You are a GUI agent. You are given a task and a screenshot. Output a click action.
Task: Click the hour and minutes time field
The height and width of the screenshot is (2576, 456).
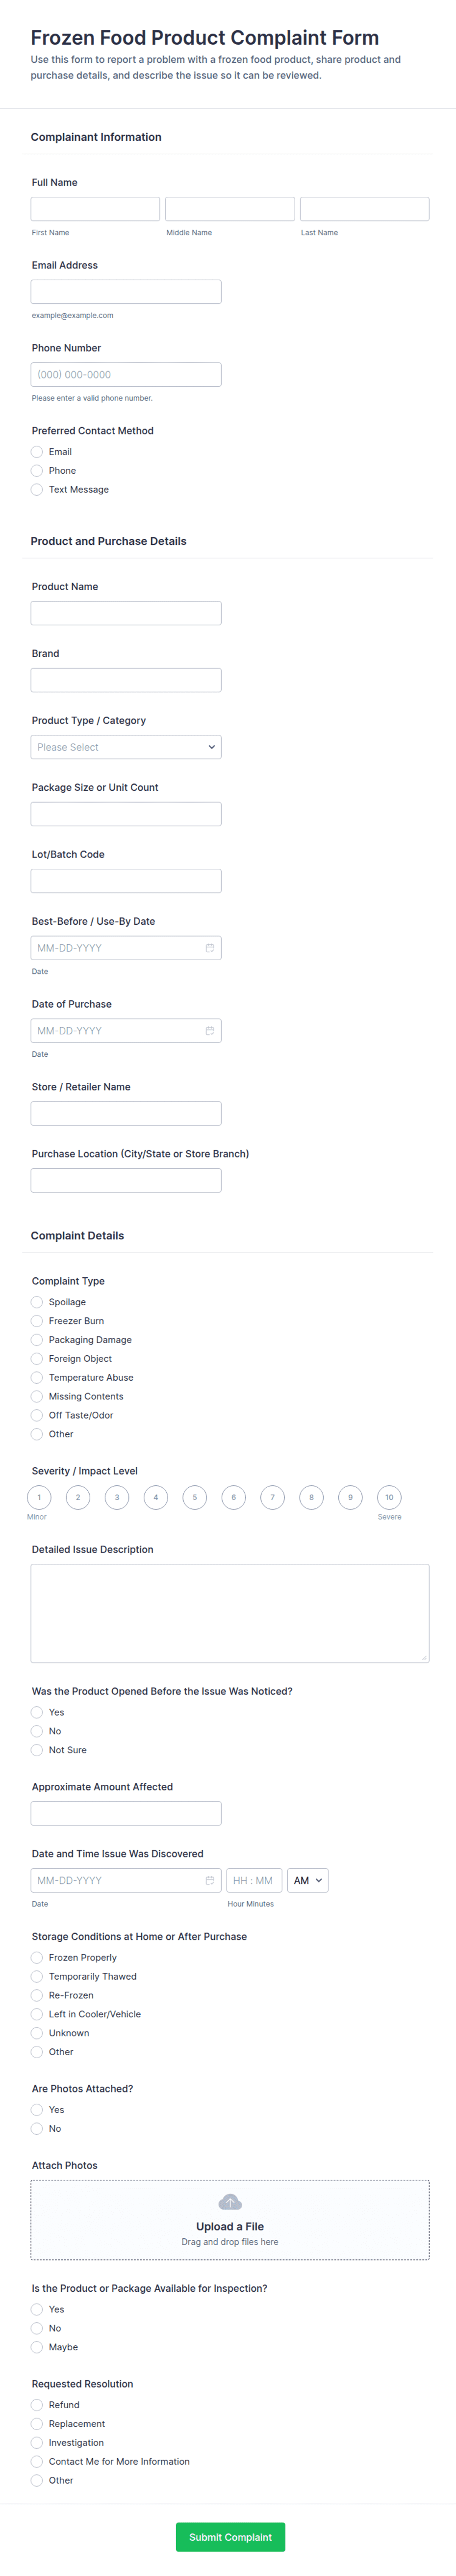tap(254, 1881)
